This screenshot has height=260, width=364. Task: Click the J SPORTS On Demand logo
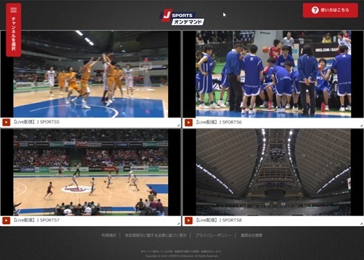tap(182, 17)
